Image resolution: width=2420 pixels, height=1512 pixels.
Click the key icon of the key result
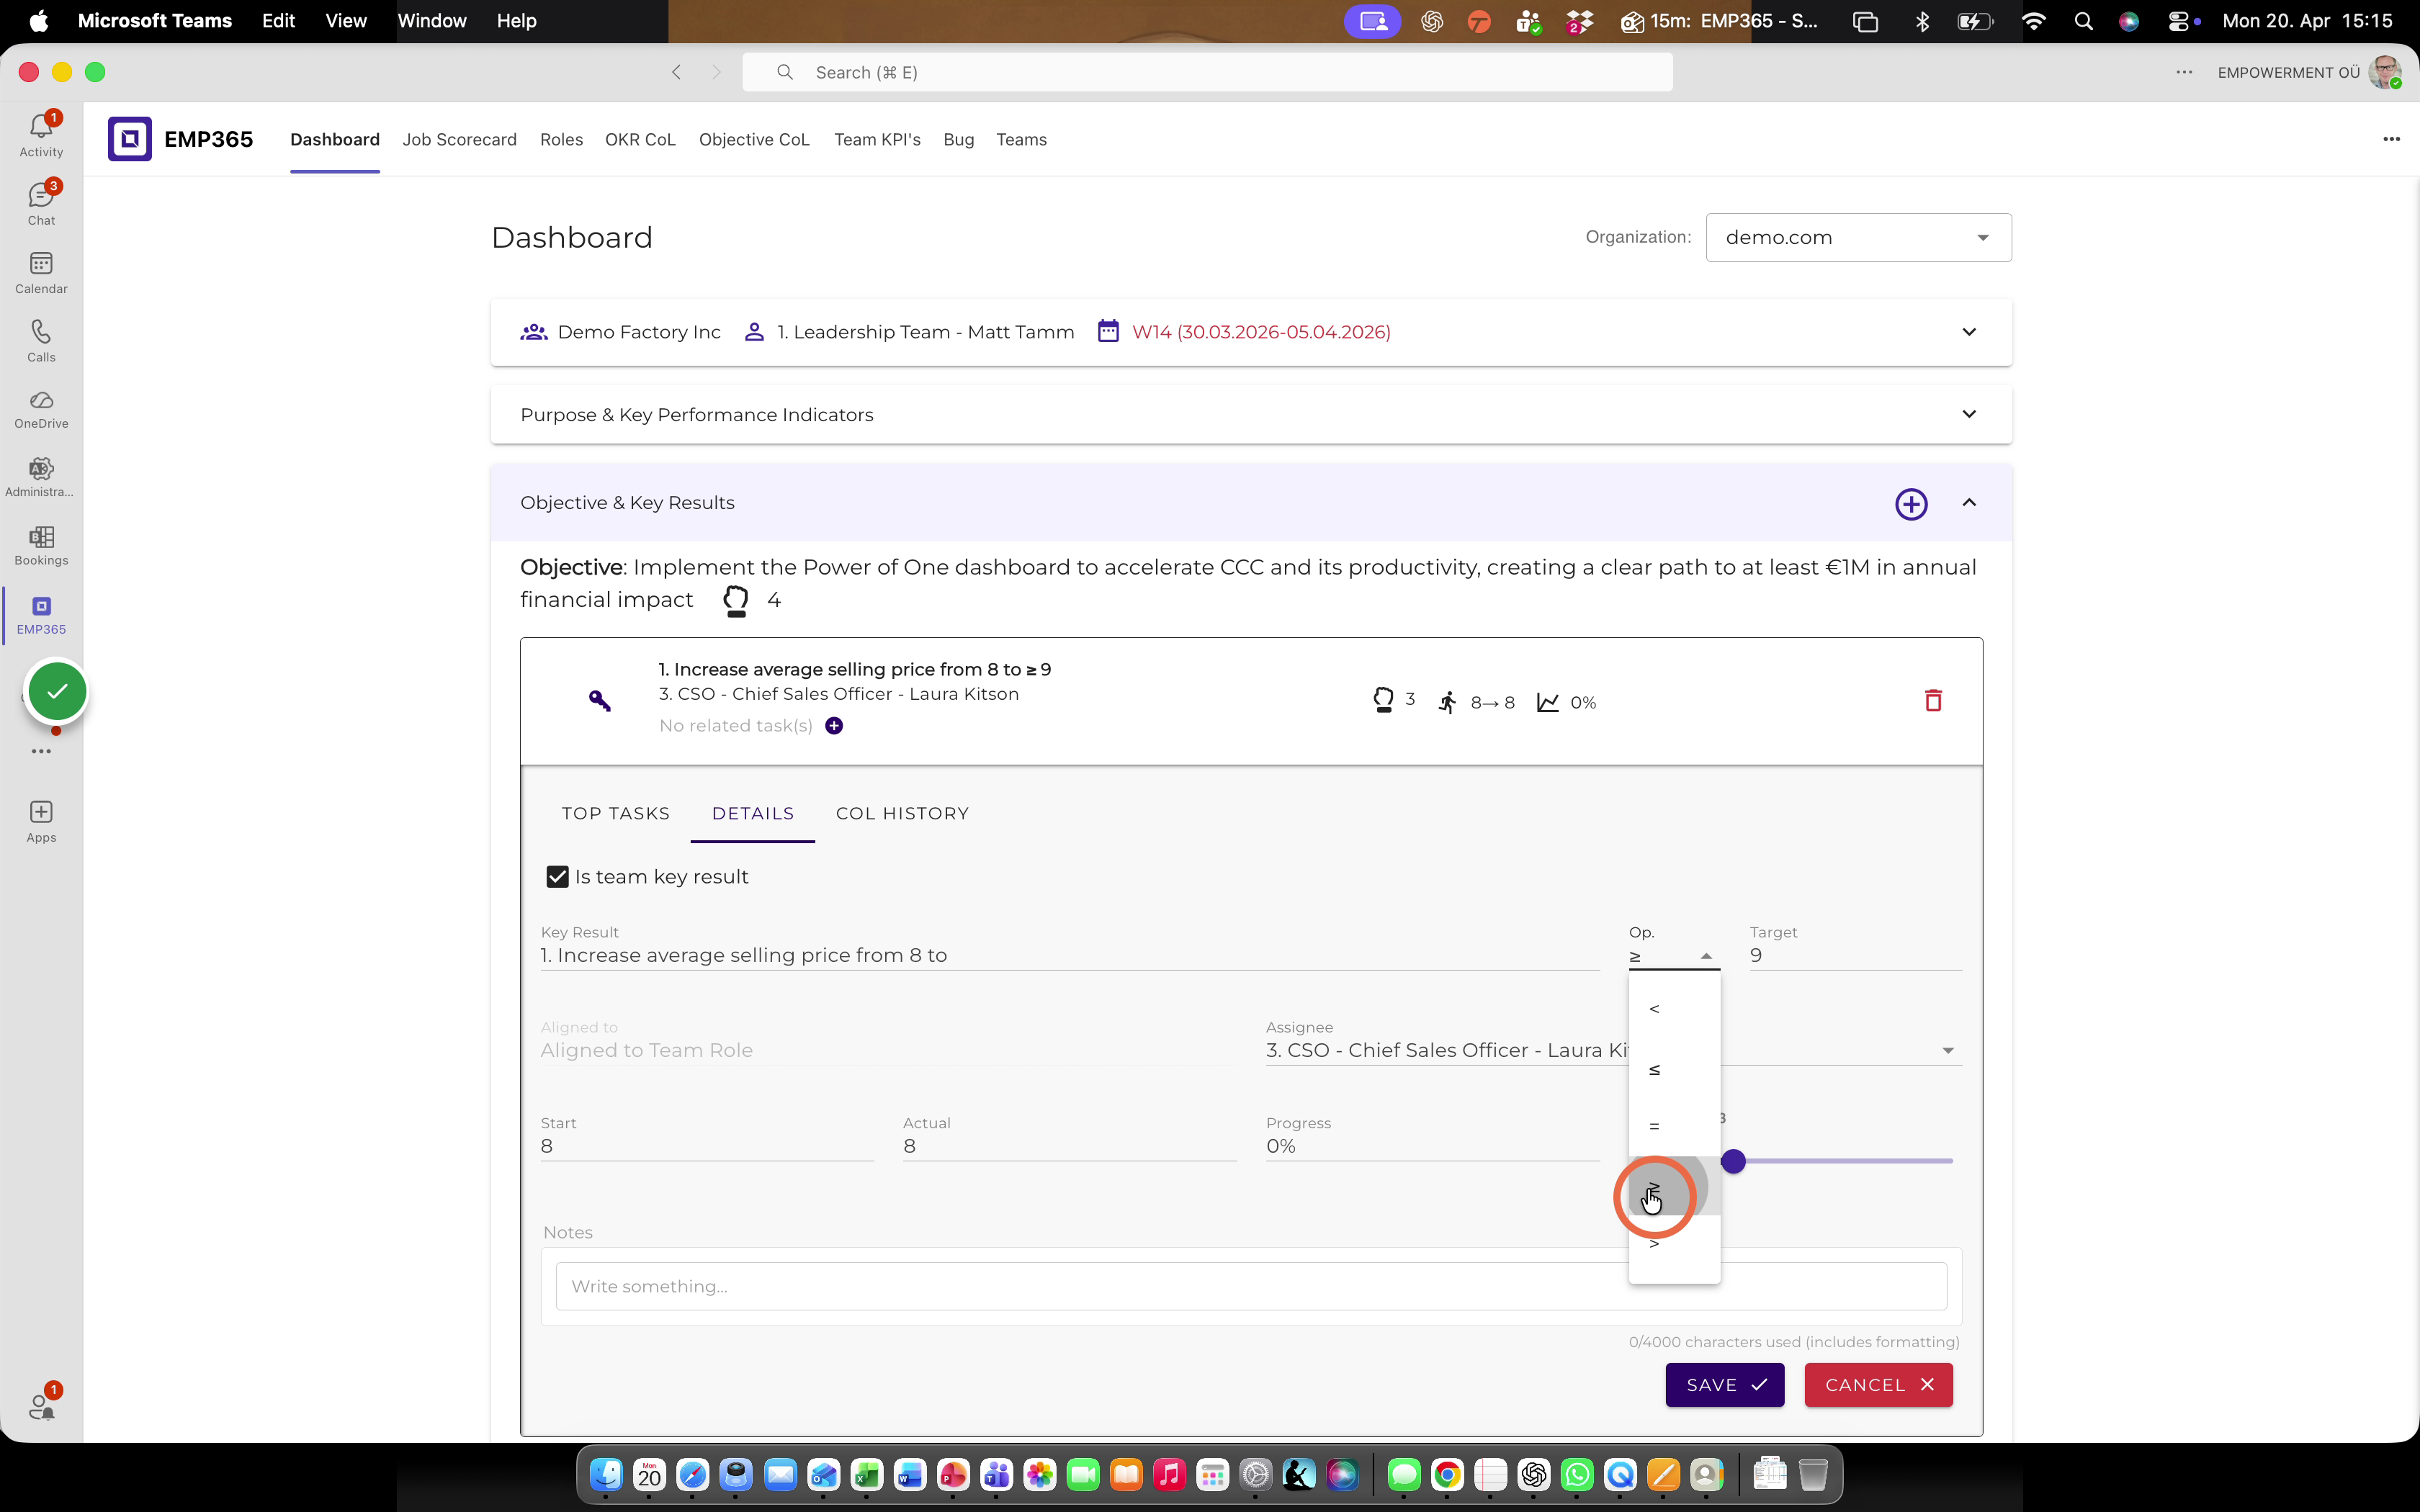[x=600, y=700]
